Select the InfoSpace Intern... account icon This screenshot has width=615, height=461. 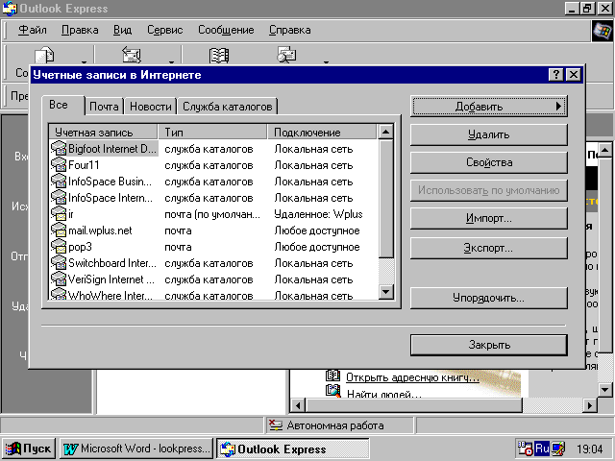(x=59, y=198)
